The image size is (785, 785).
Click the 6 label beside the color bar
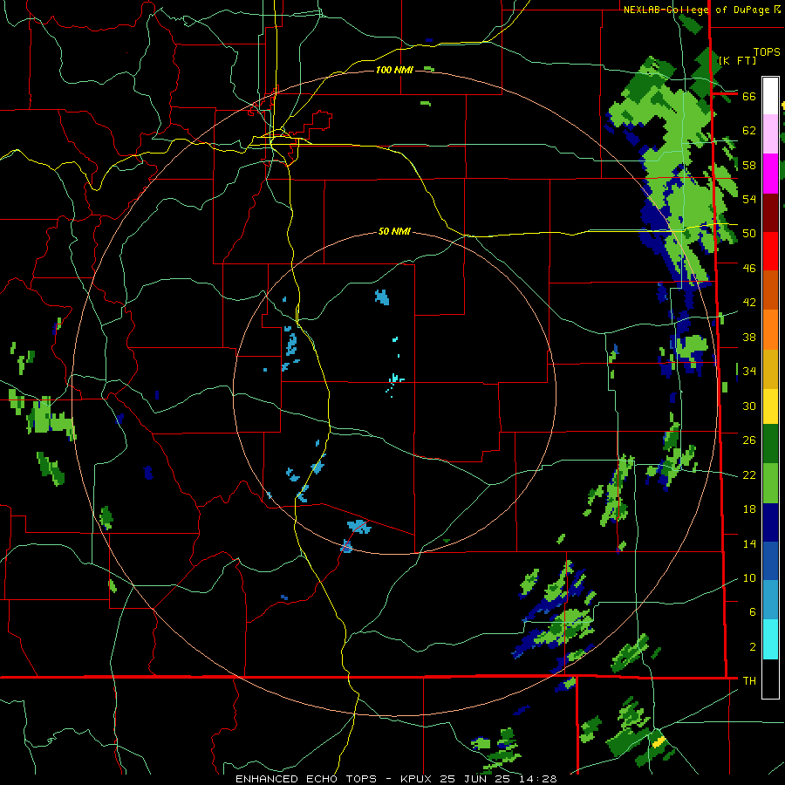pos(752,611)
